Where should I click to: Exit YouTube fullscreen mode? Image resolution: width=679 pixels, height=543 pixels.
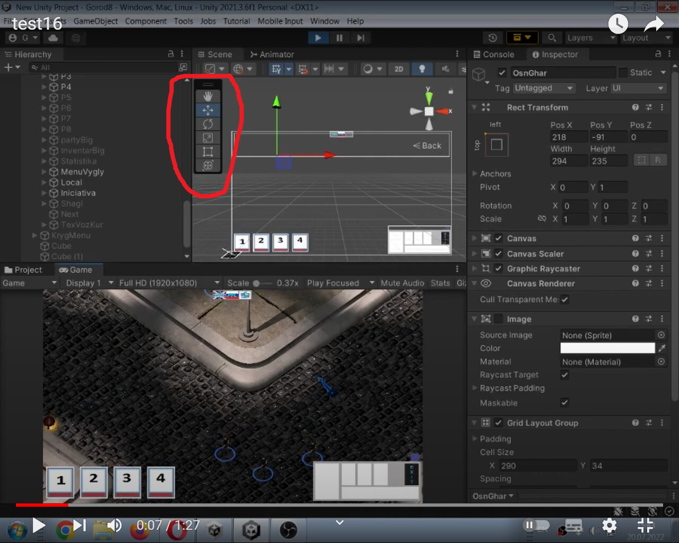(646, 526)
